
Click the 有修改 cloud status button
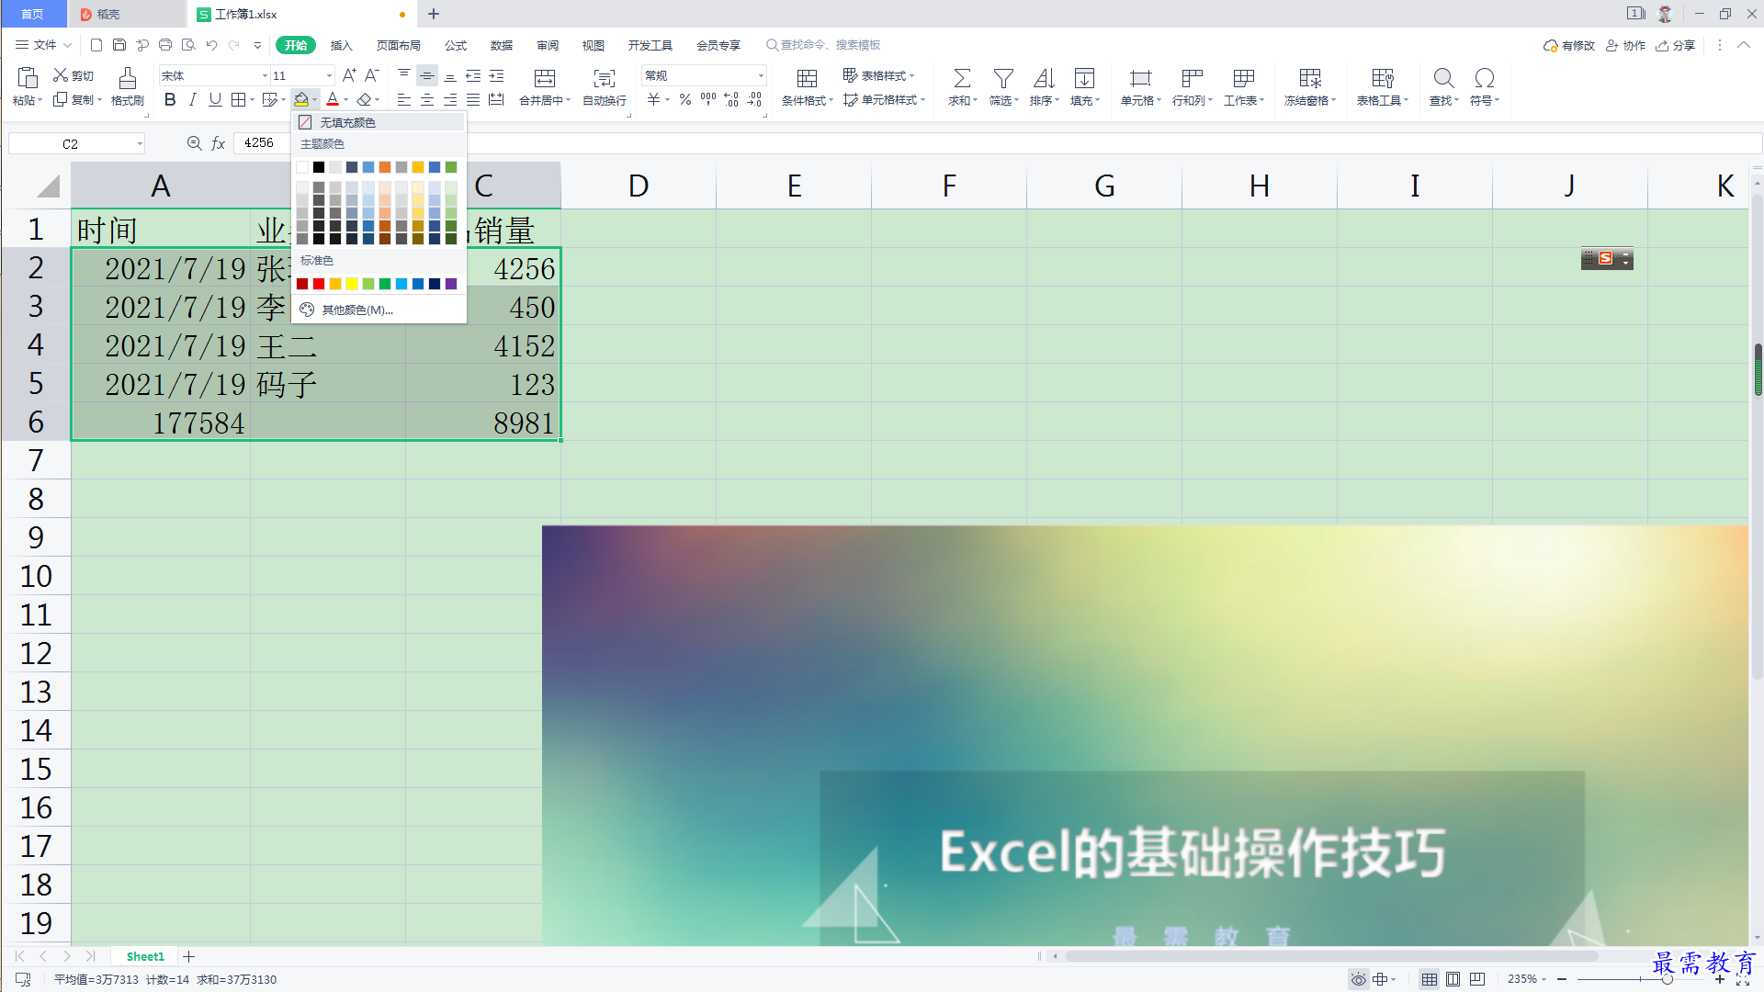pos(1569,45)
